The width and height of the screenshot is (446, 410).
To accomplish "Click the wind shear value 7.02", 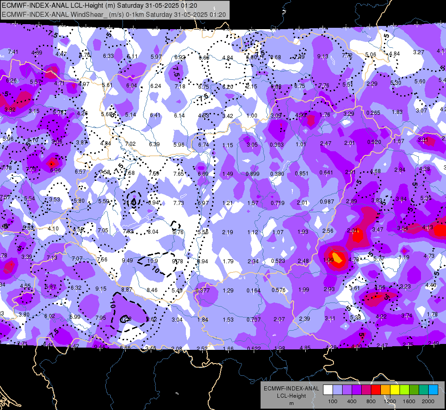I will pyautogui.click(x=131, y=143).
